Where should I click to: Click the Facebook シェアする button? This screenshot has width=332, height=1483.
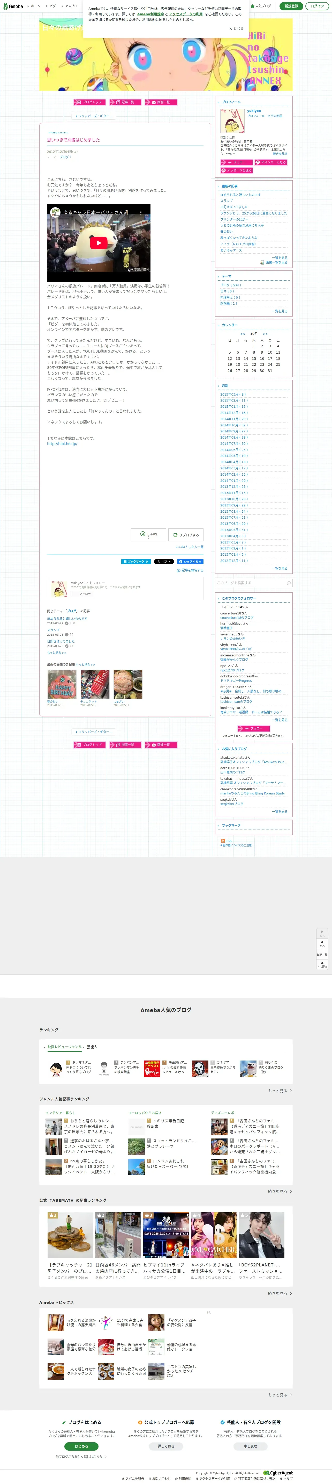click(190, 561)
